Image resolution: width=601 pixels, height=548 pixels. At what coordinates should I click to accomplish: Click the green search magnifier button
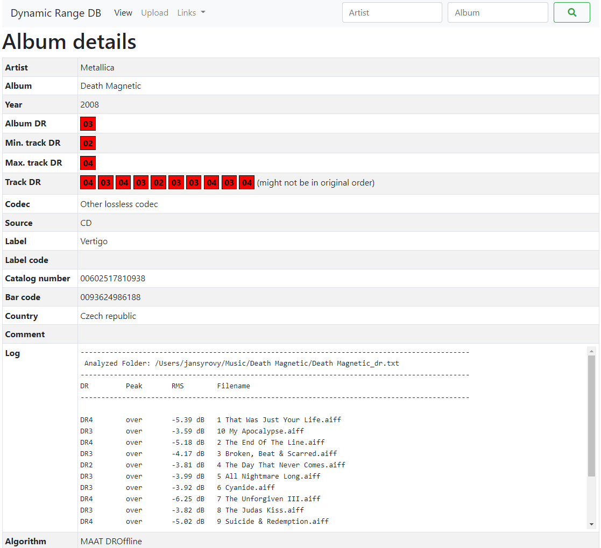point(571,12)
